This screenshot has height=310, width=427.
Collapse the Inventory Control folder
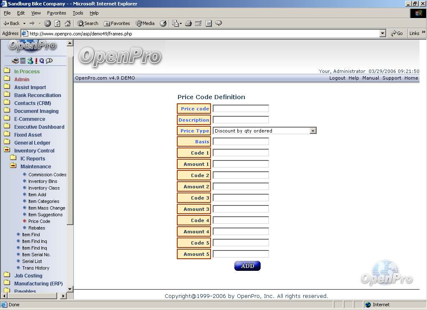[x=7, y=150]
